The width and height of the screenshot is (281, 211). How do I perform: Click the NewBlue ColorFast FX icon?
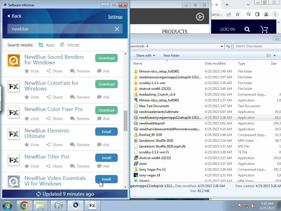tap(14, 87)
